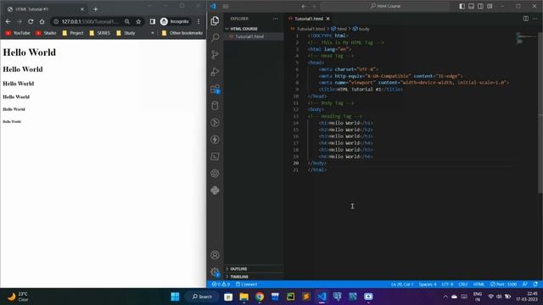543x305 pixels.
Task: Expand the OUTLINE section
Action: click(254, 269)
